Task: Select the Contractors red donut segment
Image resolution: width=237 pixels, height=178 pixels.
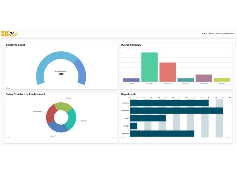Action: point(51,114)
